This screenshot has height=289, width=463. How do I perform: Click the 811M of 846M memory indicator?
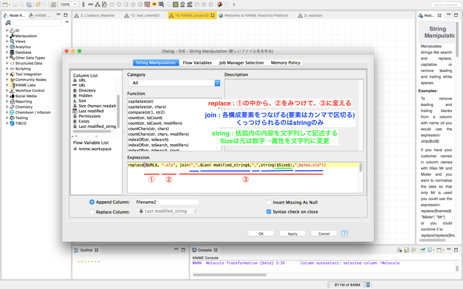tap(347, 284)
